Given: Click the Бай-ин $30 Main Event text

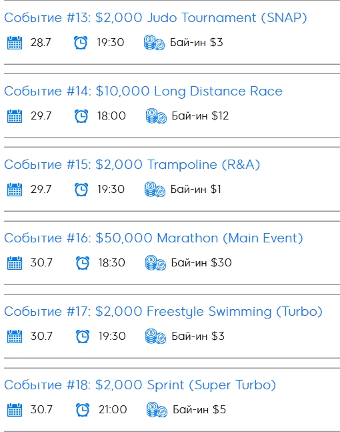Looking at the screenshot, I should tap(201, 263).
